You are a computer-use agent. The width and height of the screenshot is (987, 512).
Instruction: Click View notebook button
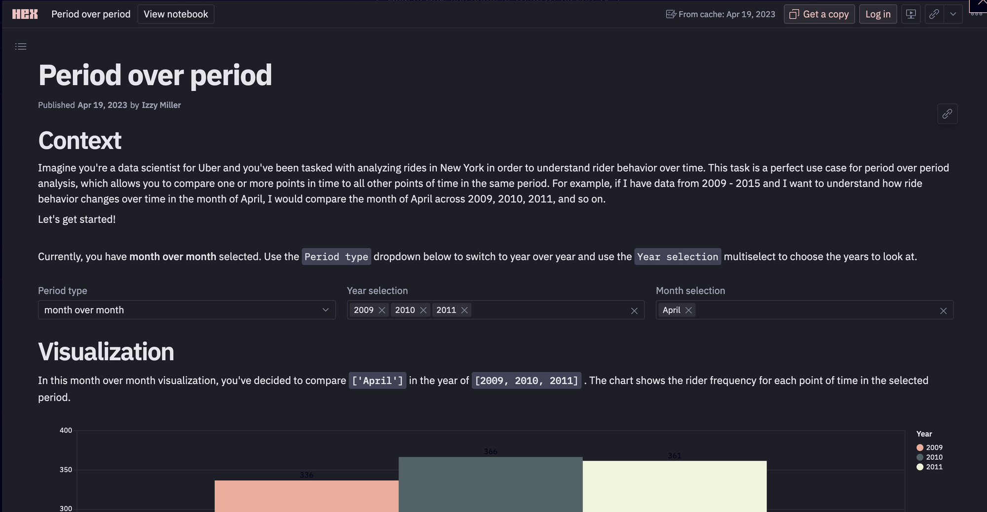176,14
